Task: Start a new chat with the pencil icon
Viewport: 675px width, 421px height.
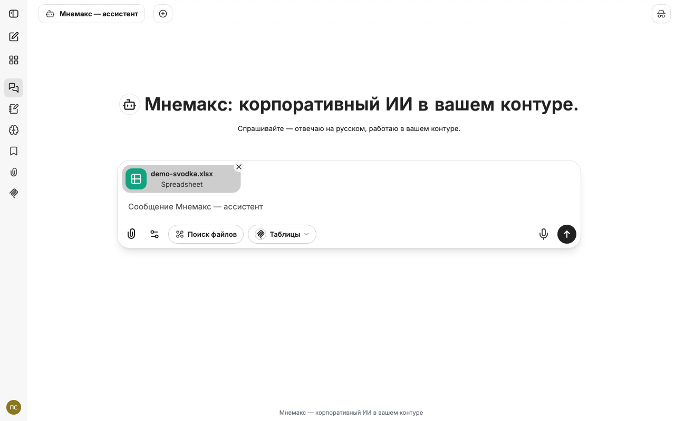Action: click(14, 37)
